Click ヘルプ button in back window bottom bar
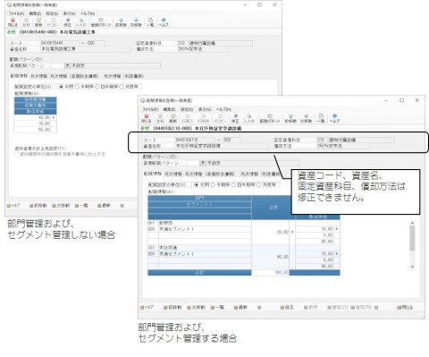The height and width of the screenshot is (357, 429). click(13, 206)
